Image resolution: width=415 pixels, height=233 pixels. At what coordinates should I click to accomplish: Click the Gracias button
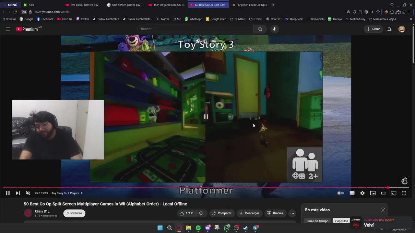click(x=275, y=213)
